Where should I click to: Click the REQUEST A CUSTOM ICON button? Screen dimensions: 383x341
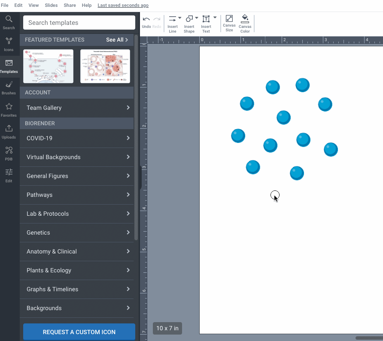tap(79, 332)
